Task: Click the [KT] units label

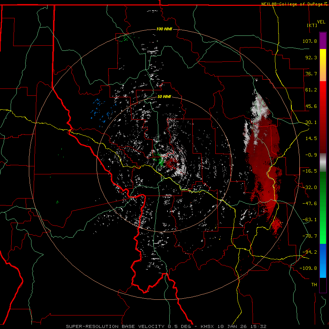Action: (312, 25)
